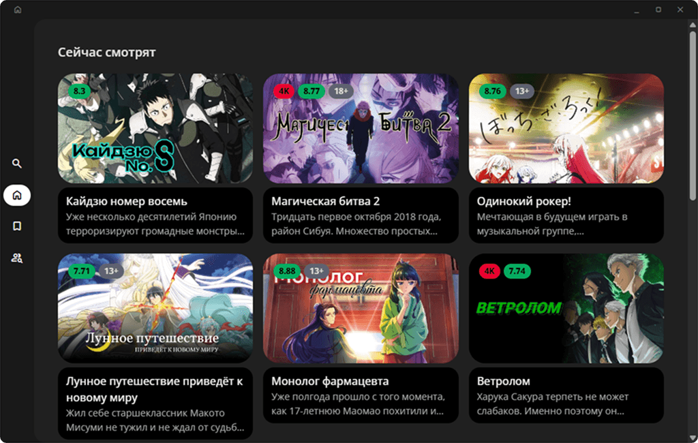Click the 13+ badge on Одинокий рокер

pos(521,91)
